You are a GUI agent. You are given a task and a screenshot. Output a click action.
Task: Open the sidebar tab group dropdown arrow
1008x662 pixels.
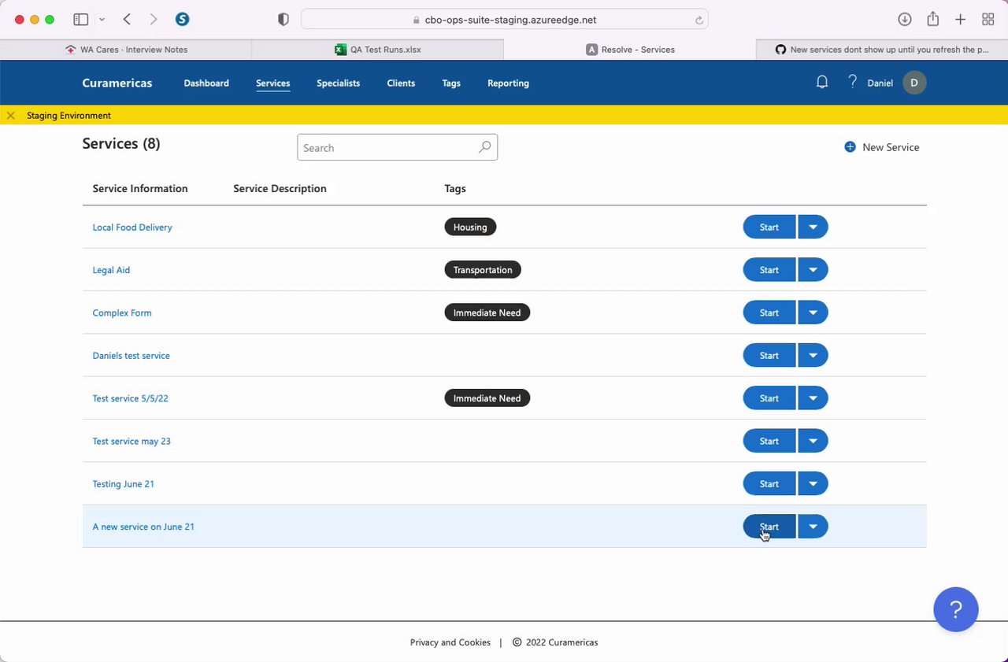pyautogui.click(x=102, y=20)
